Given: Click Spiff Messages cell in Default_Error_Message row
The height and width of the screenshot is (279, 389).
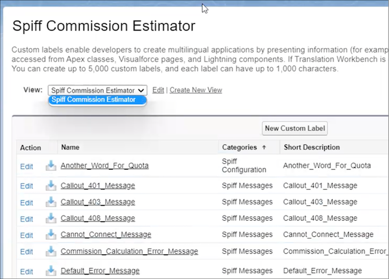Looking at the screenshot, I should 247,271.
